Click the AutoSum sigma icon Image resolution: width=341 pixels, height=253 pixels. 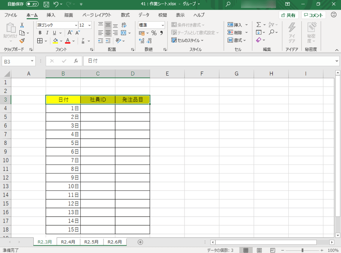point(258,25)
